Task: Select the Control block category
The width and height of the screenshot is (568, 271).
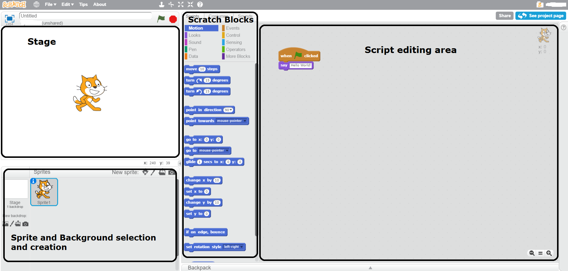Action: (x=238, y=35)
